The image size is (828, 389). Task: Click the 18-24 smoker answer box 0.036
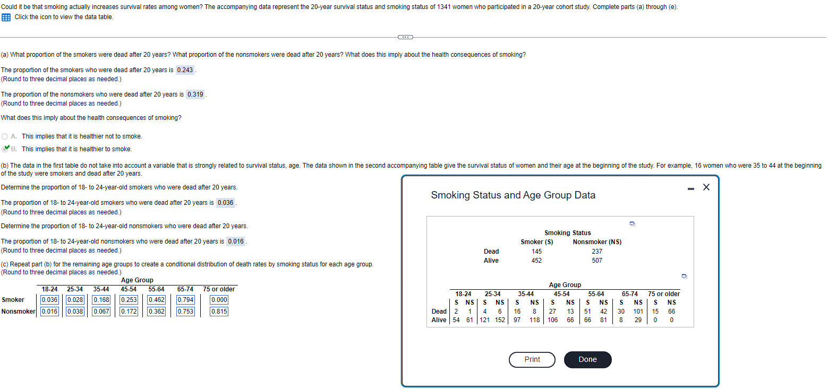(x=225, y=202)
